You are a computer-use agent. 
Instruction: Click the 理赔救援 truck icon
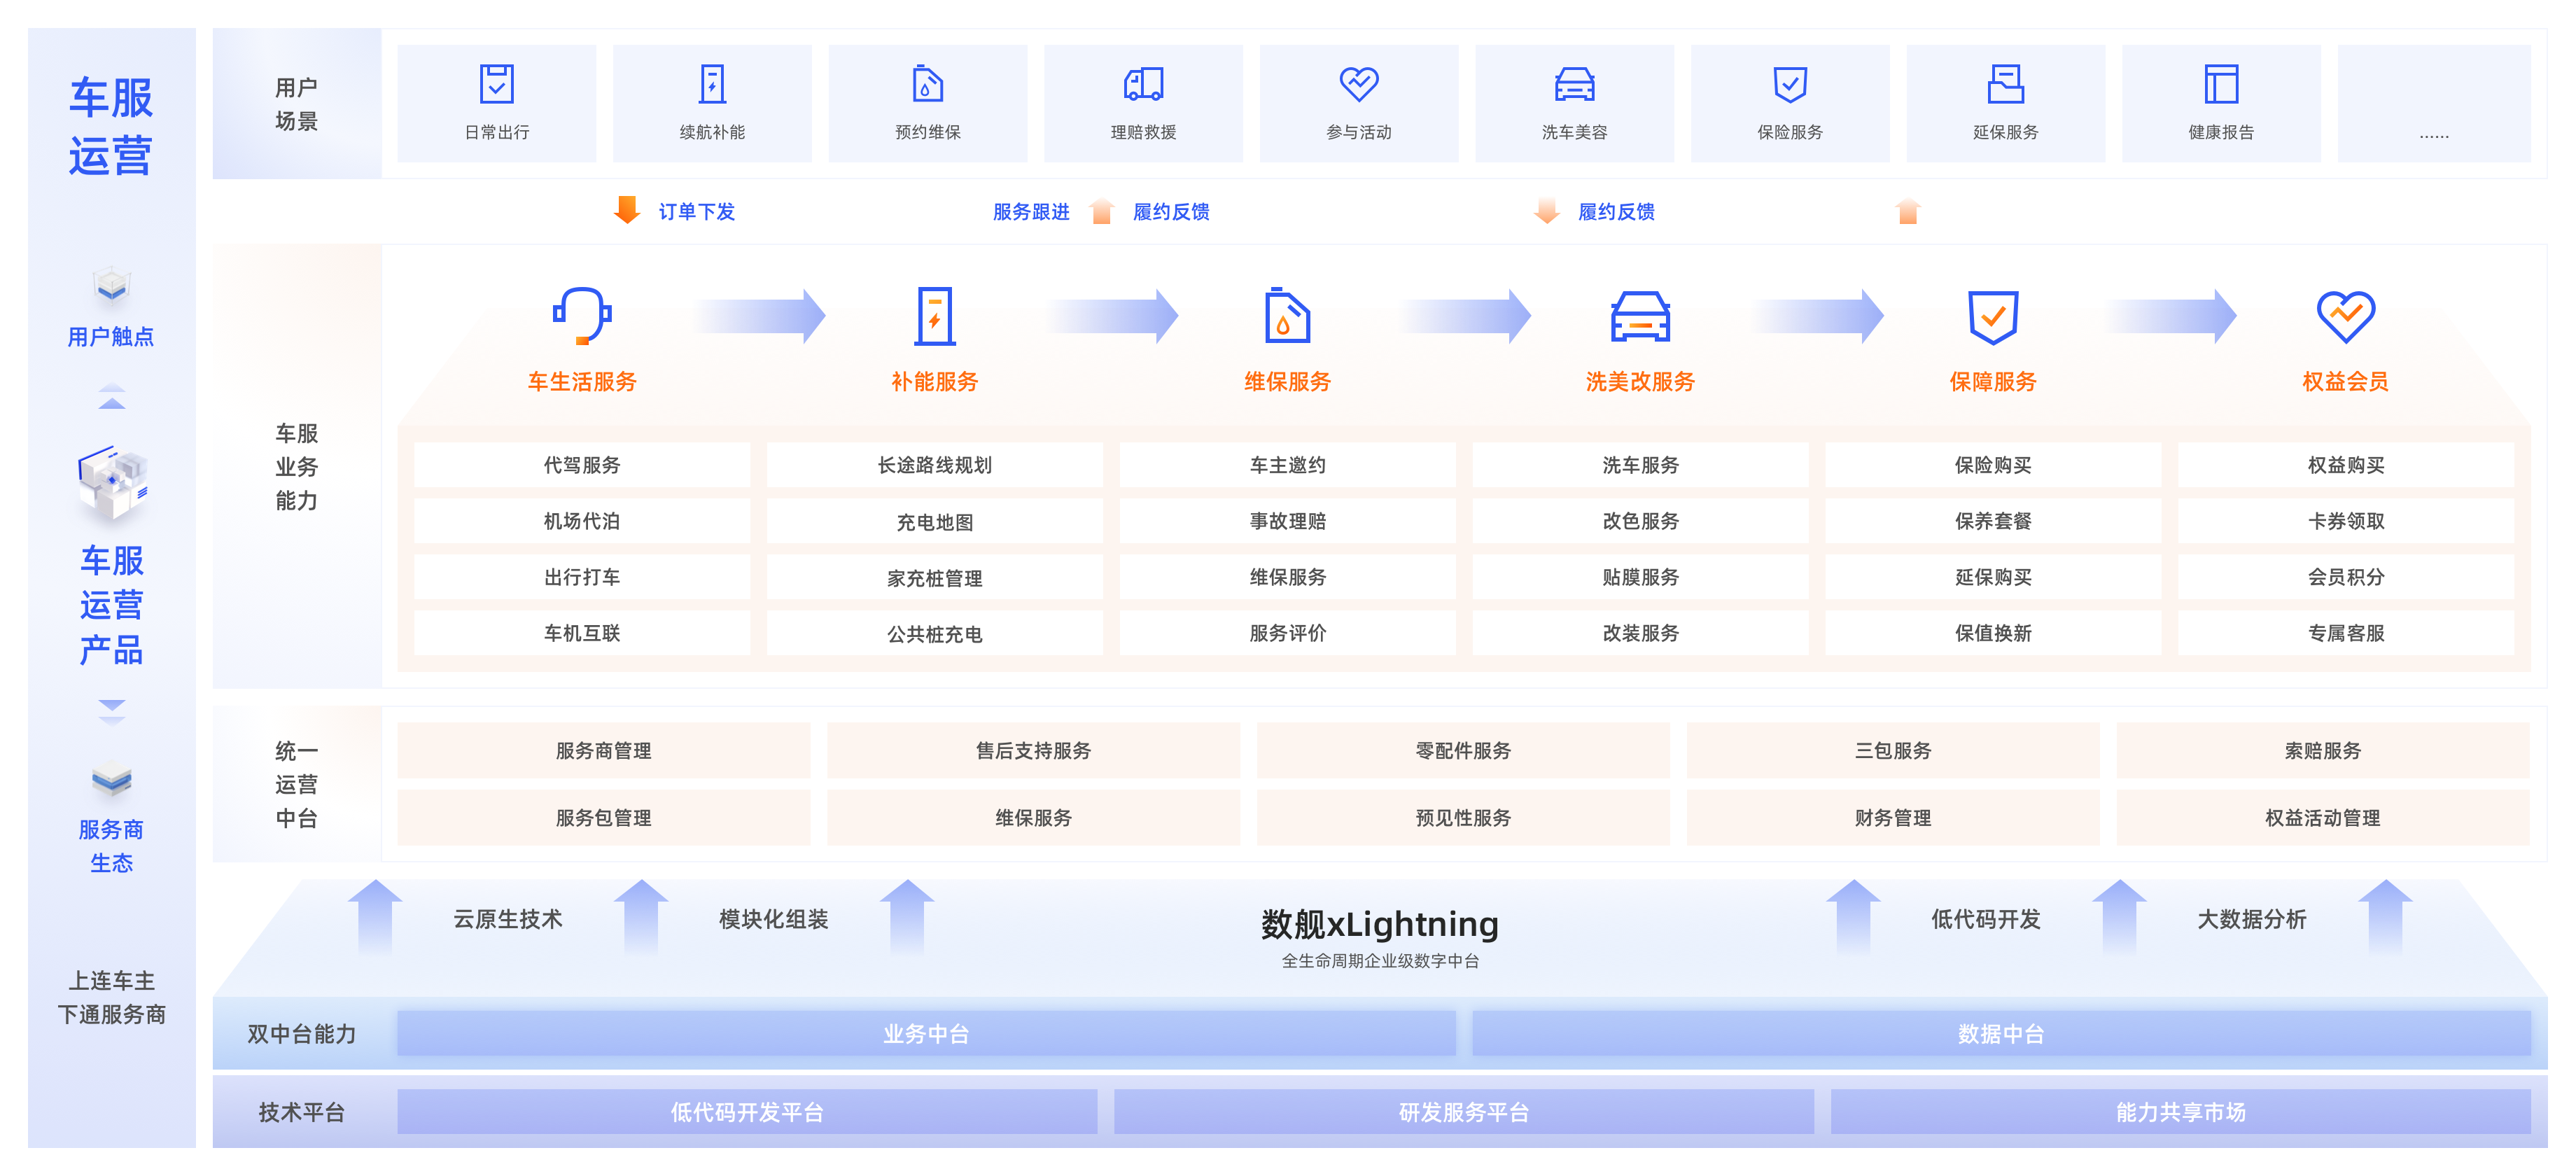1143,84
